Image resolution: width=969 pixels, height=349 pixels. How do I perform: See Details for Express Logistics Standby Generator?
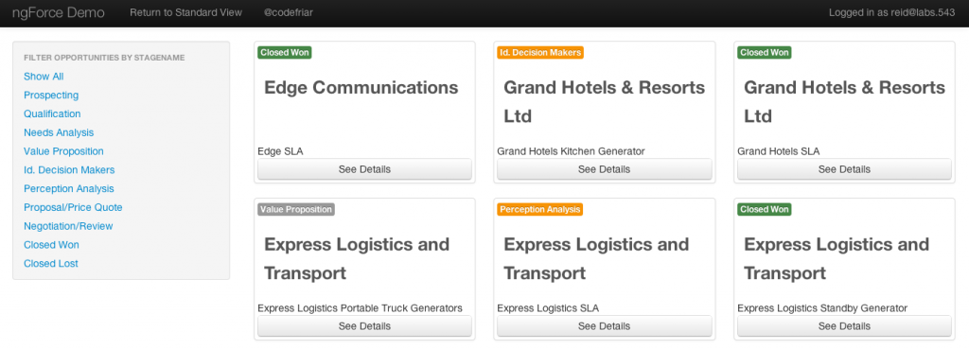pos(844,326)
